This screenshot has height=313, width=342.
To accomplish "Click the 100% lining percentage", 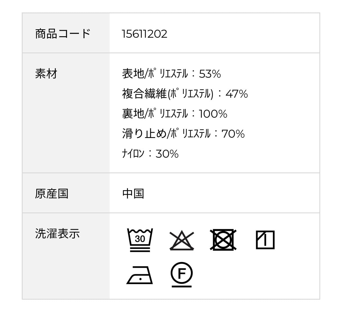I will coord(213,114).
